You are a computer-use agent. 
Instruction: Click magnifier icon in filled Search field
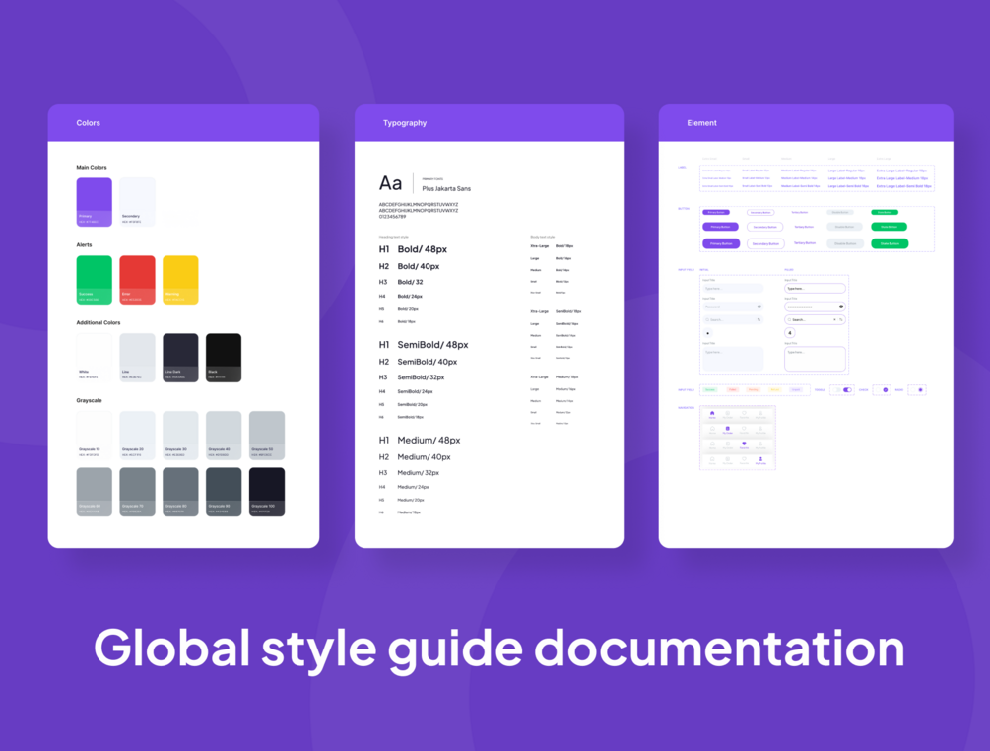point(789,319)
